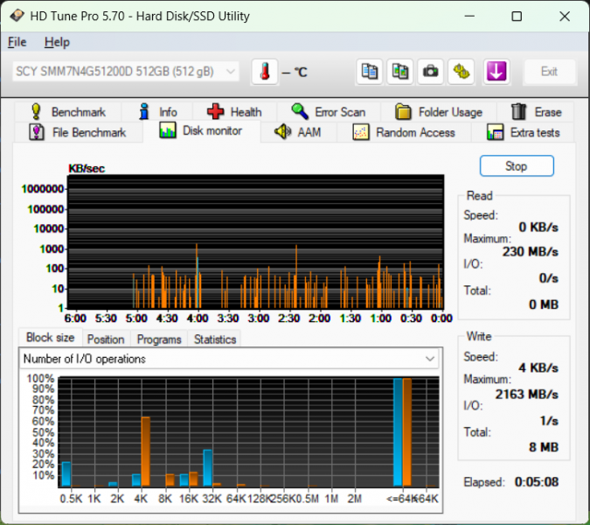Click the <=64K blue read bar
The image size is (590, 525).
[398, 432]
